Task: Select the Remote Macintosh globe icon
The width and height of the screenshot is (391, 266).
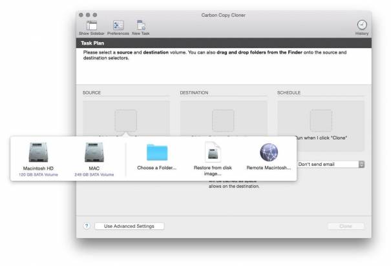Action: pyautogui.click(x=269, y=152)
